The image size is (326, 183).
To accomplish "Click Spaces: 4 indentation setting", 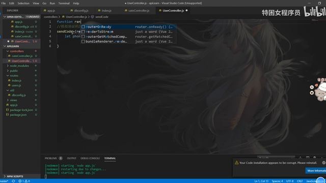I will (x=277, y=181).
